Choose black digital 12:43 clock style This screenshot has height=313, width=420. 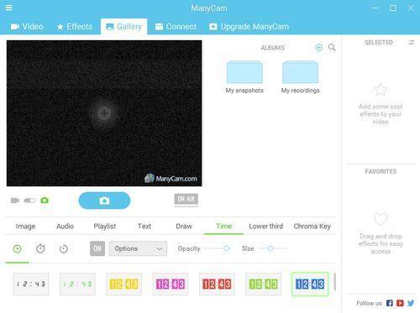[31, 284]
